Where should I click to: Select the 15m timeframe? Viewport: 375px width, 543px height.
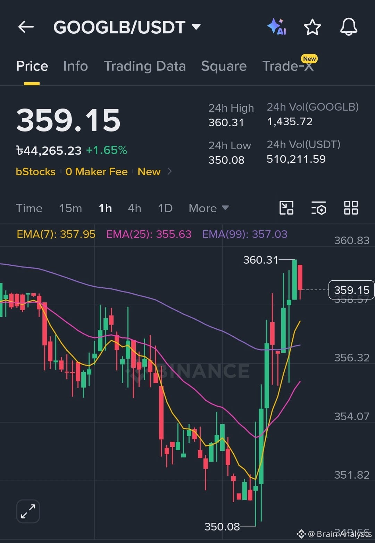[70, 208]
